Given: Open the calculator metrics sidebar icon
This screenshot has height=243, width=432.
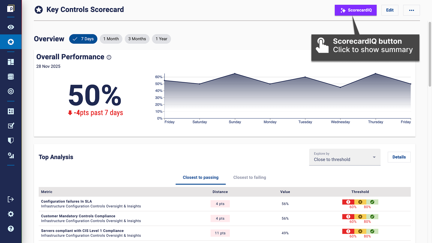Looking at the screenshot, I should click(x=11, y=111).
